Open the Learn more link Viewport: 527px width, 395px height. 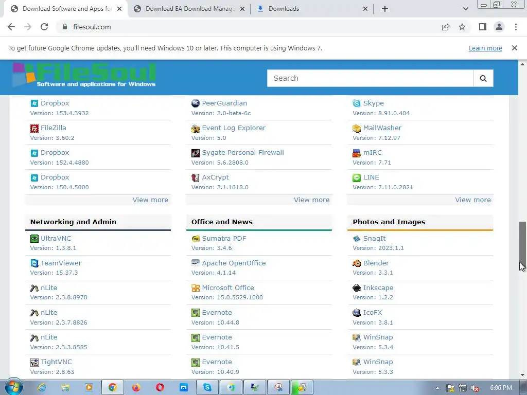(485, 48)
